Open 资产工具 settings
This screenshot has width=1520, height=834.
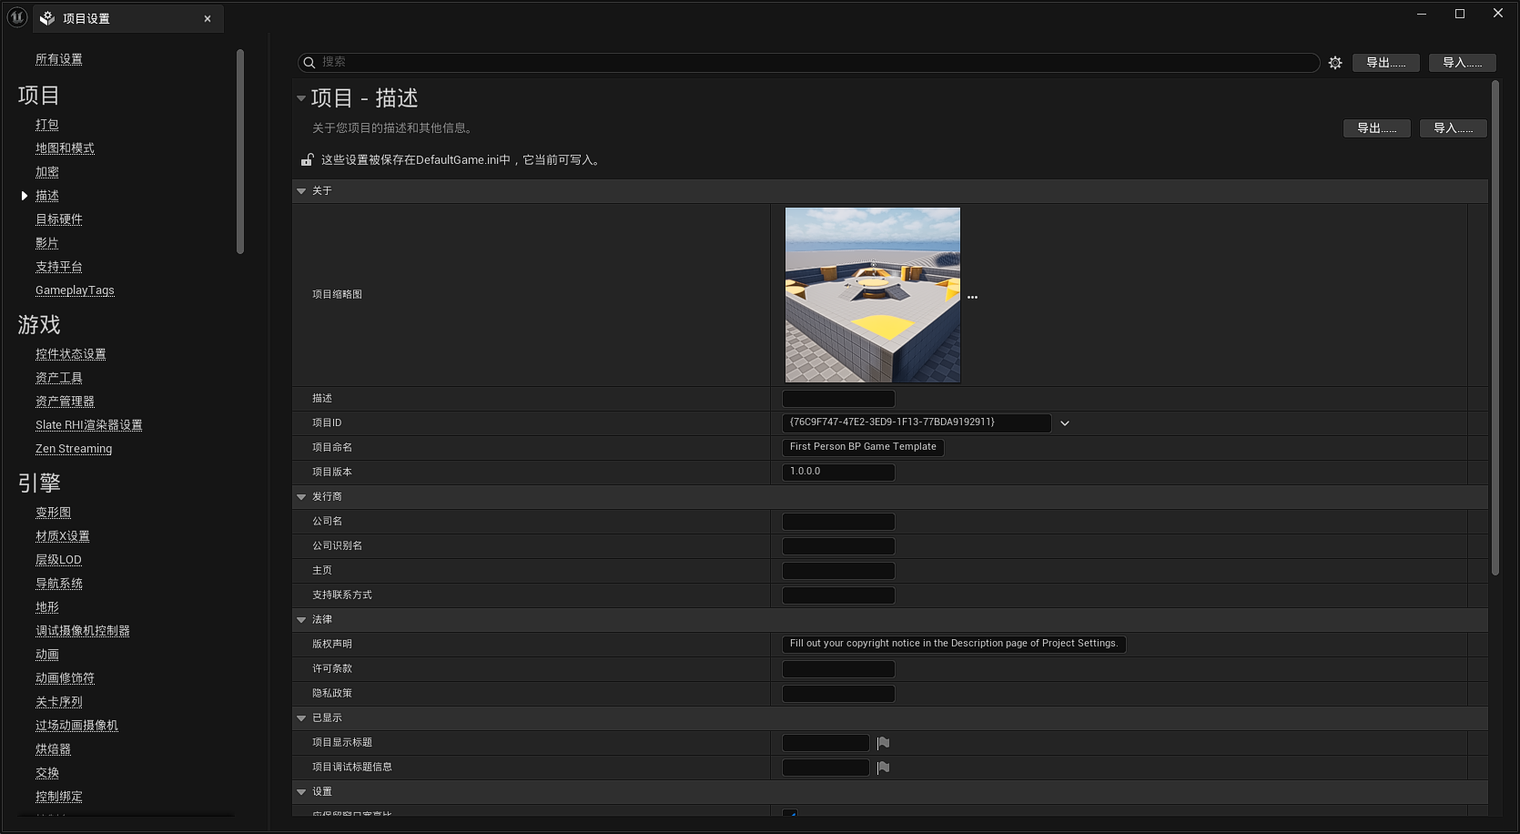(59, 378)
